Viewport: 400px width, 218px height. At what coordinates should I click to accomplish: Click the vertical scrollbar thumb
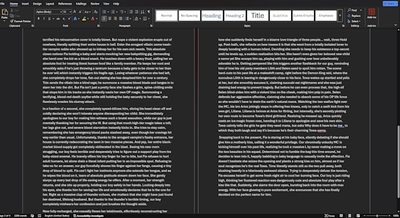[398, 161]
